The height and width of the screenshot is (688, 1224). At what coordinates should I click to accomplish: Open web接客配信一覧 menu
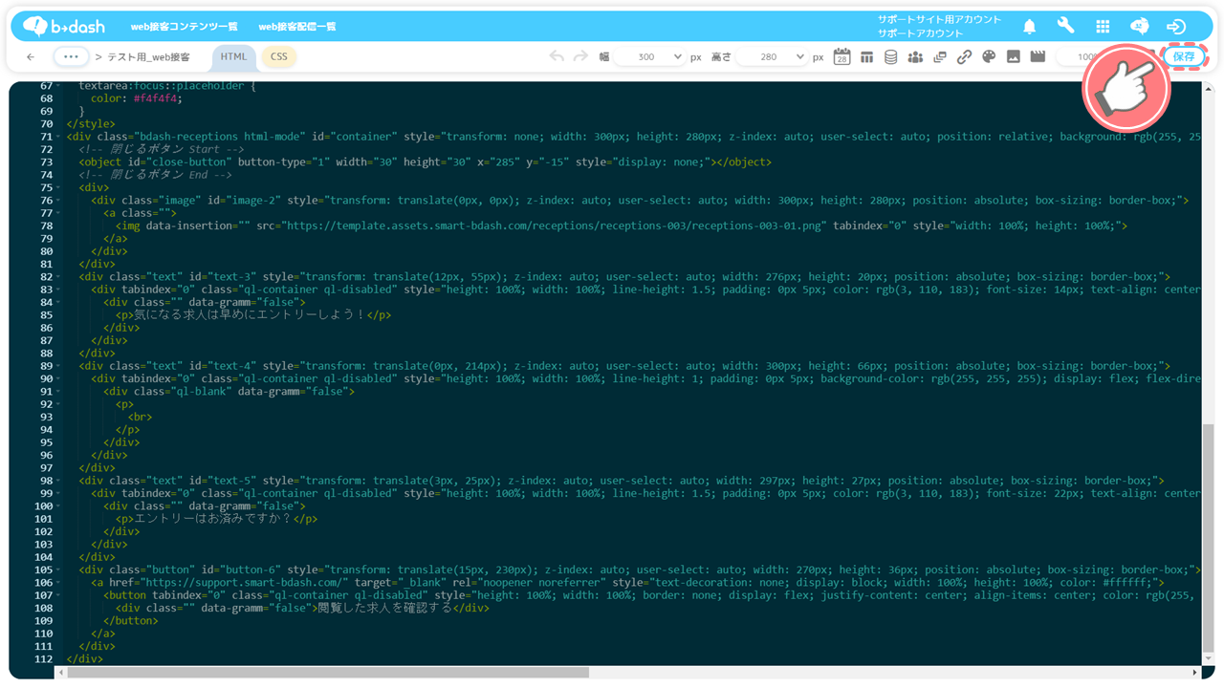click(x=297, y=27)
